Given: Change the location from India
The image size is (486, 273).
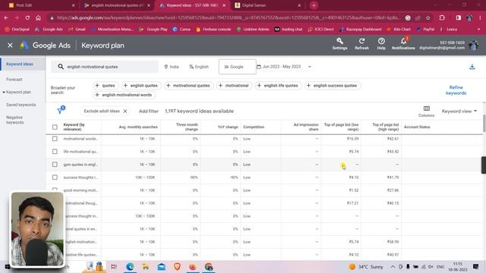Looking at the screenshot, I should 172,67.
